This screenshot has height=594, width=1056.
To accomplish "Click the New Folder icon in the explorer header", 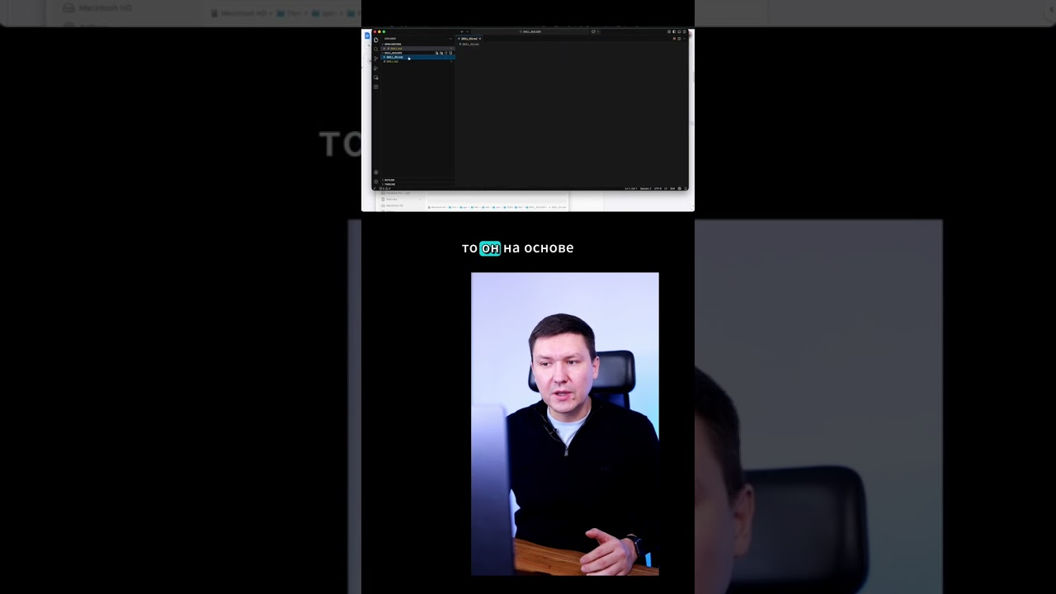I will [441, 53].
